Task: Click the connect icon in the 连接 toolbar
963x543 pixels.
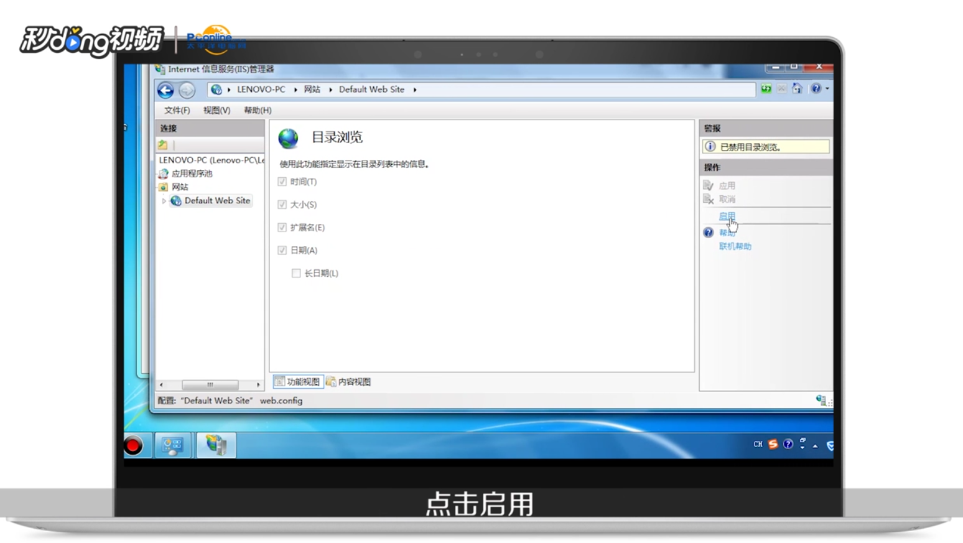Action: tap(163, 145)
